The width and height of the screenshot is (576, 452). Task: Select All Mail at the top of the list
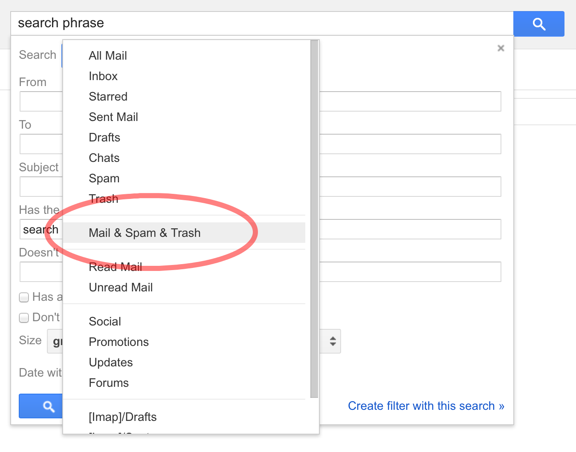(x=107, y=55)
